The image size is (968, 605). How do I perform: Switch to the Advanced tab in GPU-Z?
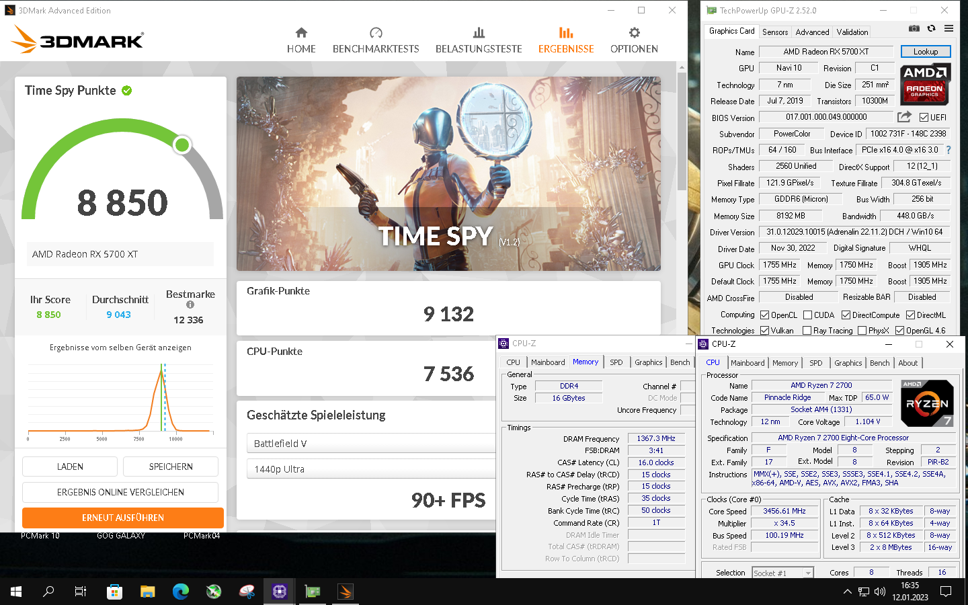812,32
